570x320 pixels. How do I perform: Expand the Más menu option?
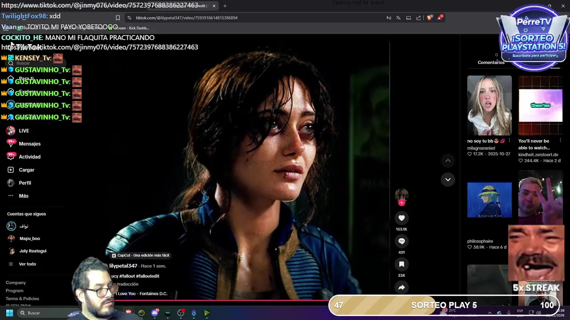[24, 196]
